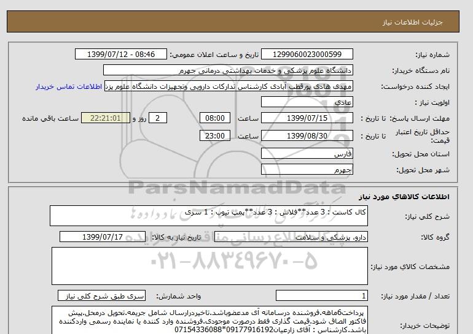Click the delivery province field (فارس)

(x=307, y=153)
